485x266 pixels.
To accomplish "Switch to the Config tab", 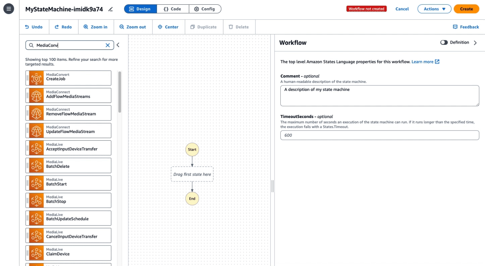I will pos(205,9).
